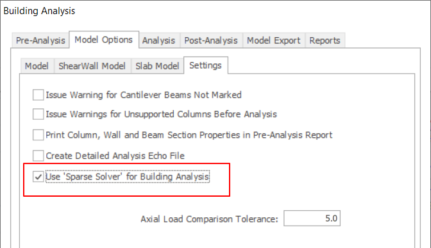The width and height of the screenshot is (431, 248).
Task: Enable Create Detailed Analysis Echo File checkbox
Action: [38, 156]
